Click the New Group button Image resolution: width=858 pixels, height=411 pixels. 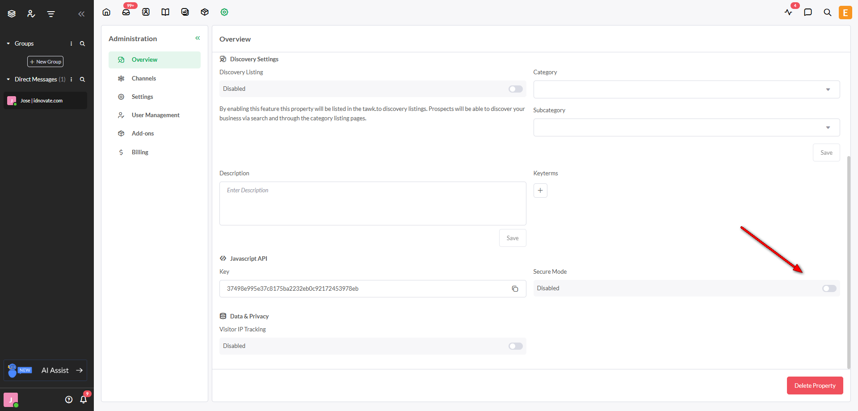coord(46,62)
